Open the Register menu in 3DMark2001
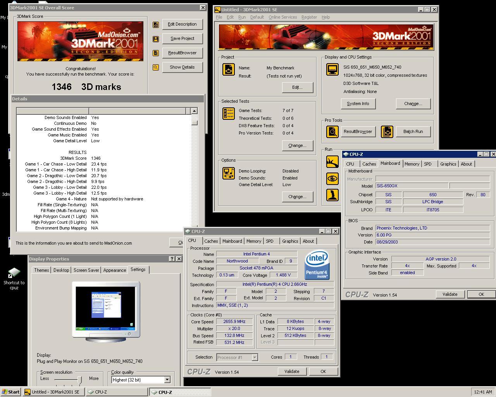This screenshot has width=496, height=397. (x=309, y=17)
